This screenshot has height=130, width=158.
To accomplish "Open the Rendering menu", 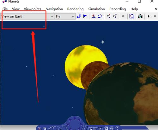I will pos(76,9).
